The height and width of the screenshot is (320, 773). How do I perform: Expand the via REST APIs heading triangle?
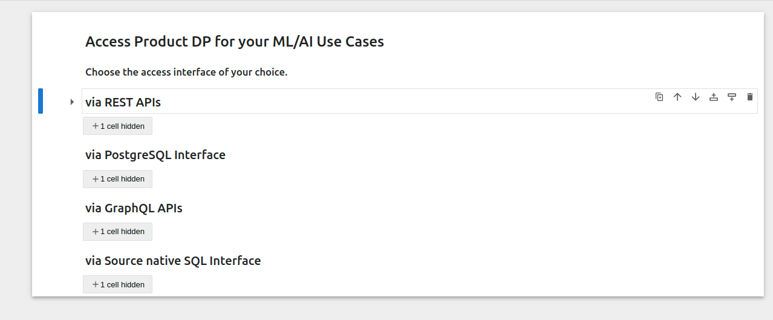coord(72,102)
